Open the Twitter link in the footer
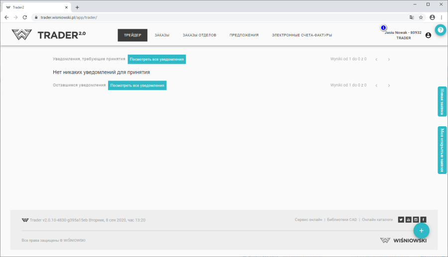This screenshot has height=257, width=448. 401,220
